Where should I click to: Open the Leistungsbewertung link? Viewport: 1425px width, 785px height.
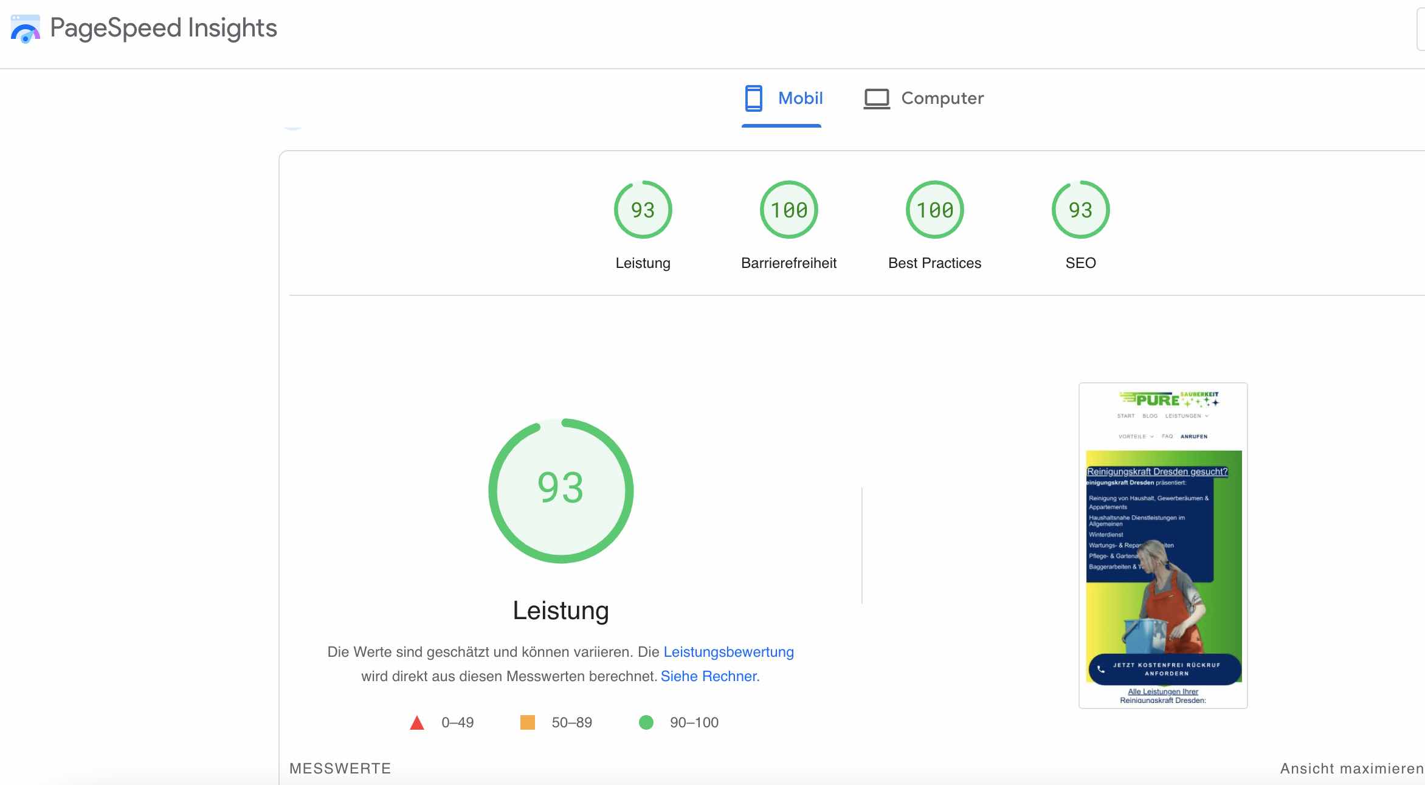tap(728, 651)
